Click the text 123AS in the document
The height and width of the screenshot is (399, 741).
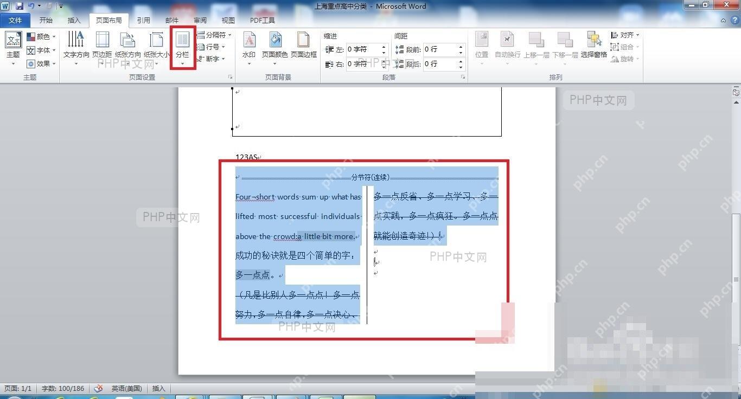coord(246,157)
